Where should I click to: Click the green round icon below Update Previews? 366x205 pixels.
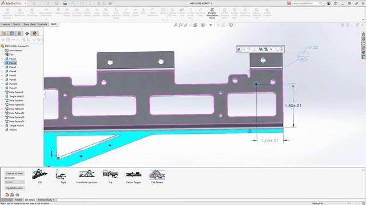17,195
